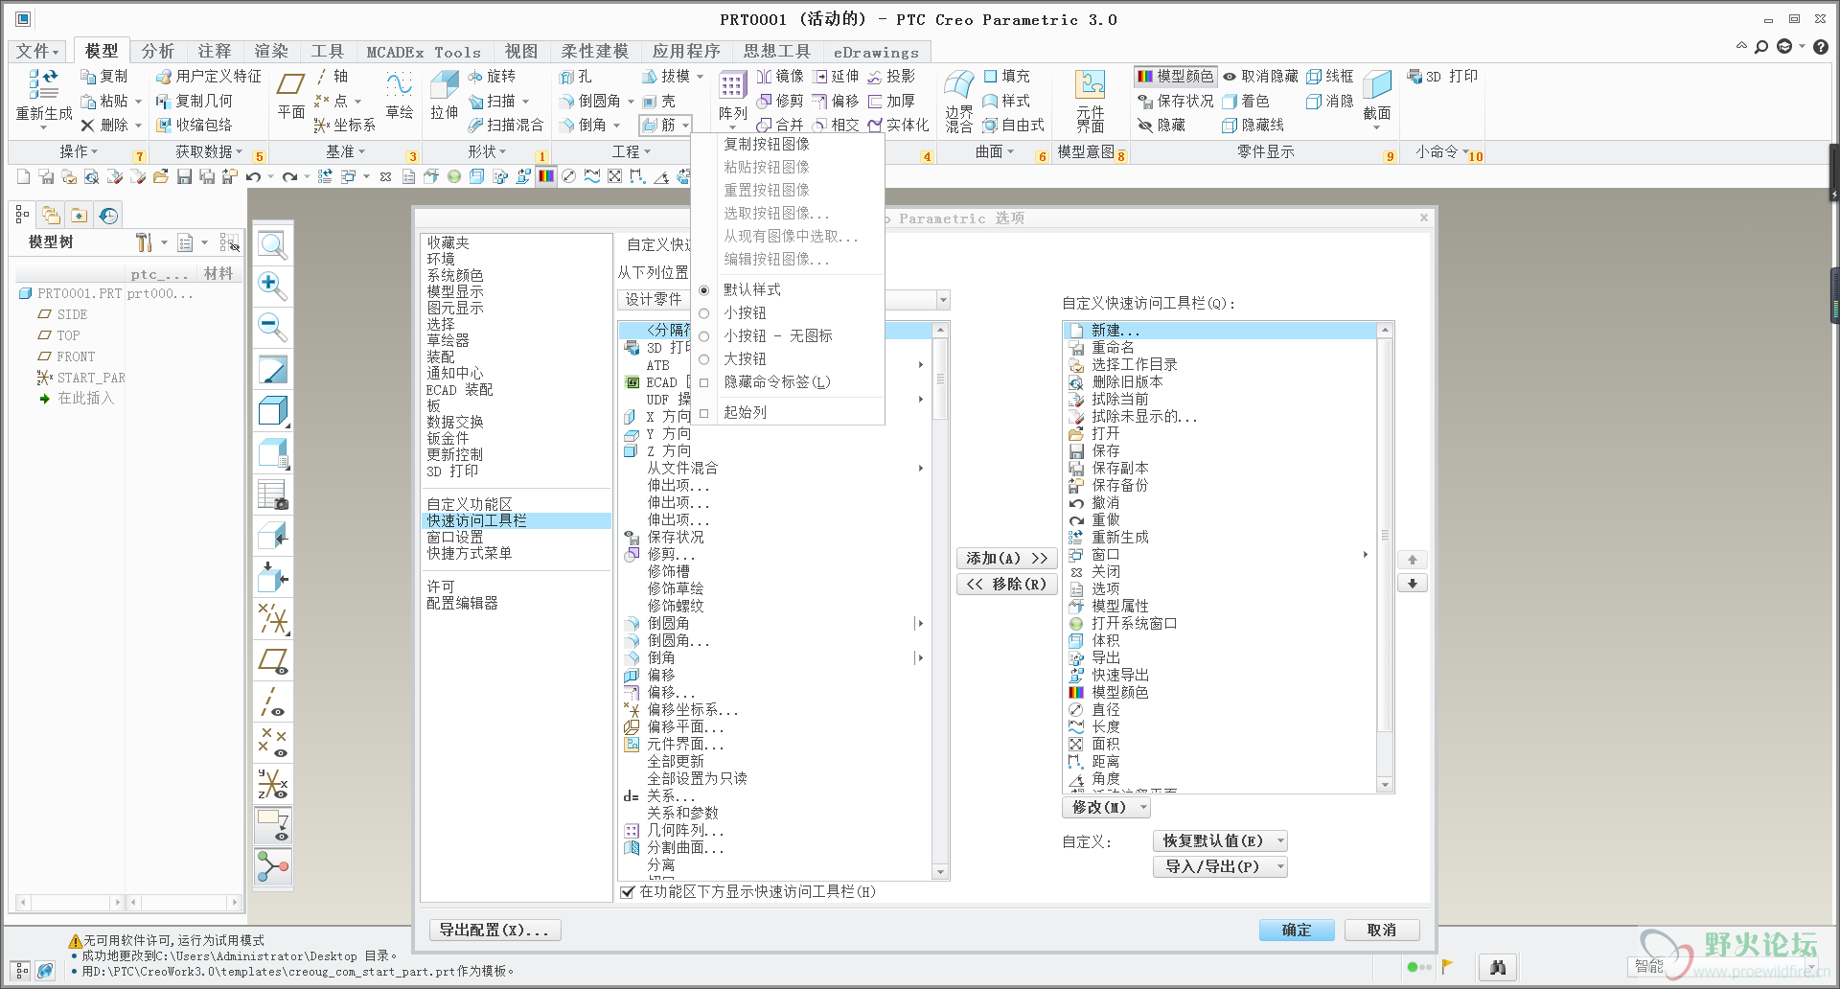Switch to the 分析 tab
1840x989 pixels.
(158, 52)
